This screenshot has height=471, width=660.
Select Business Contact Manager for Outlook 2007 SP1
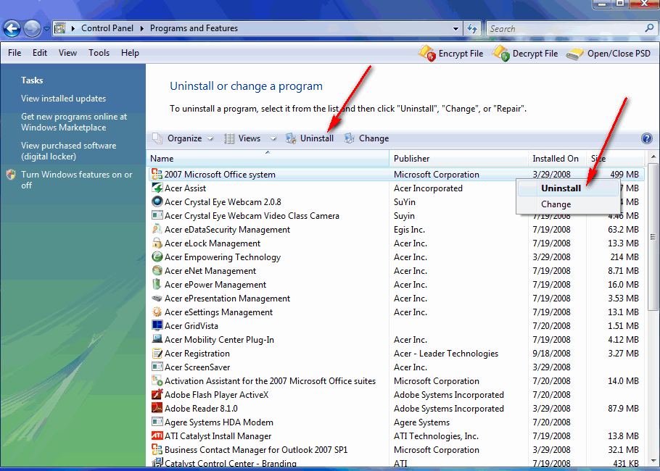(249, 449)
